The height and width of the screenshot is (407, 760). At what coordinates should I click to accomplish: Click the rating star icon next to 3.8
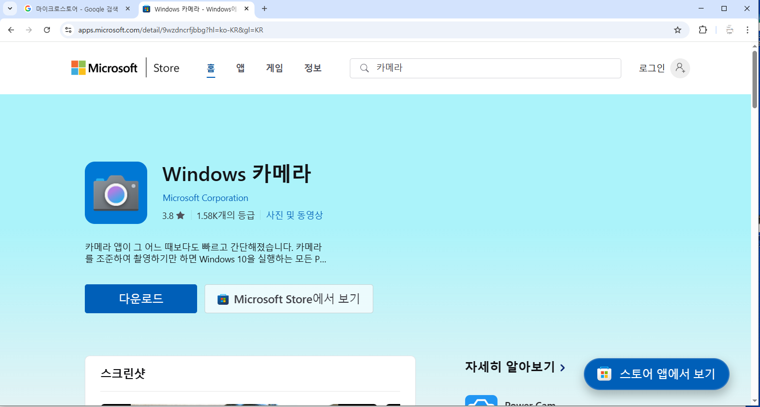tap(181, 215)
